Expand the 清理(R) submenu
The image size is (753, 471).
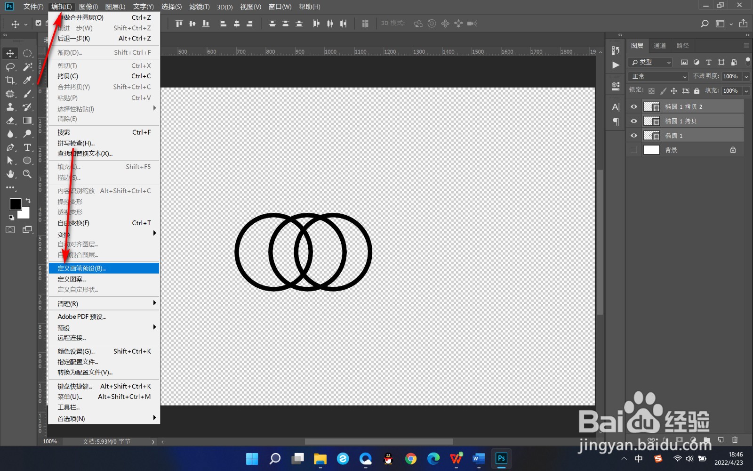(x=104, y=304)
